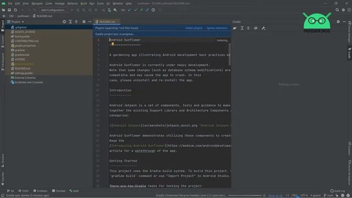Open the Navigate menu
Viewport: 352px width, 198px height.
click(x=37, y=3)
